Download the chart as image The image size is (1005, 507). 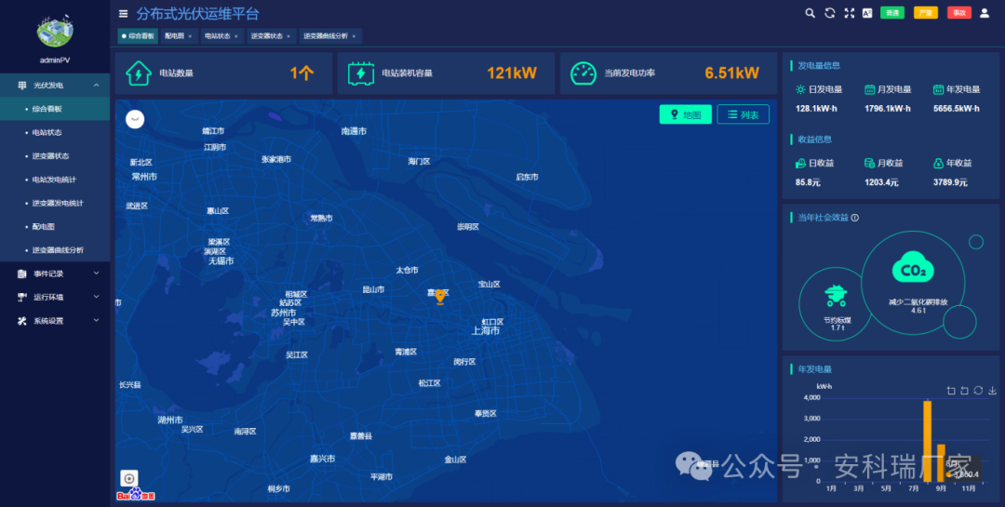click(x=992, y=391)
